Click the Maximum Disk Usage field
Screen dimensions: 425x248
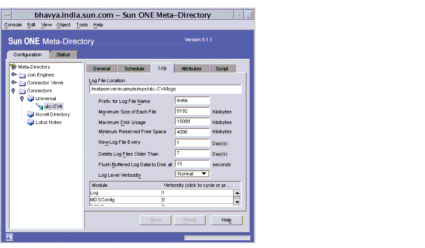(193, 121)
